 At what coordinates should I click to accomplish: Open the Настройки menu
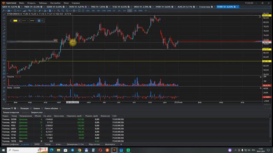pyautogui.click(x=55, y=3)
